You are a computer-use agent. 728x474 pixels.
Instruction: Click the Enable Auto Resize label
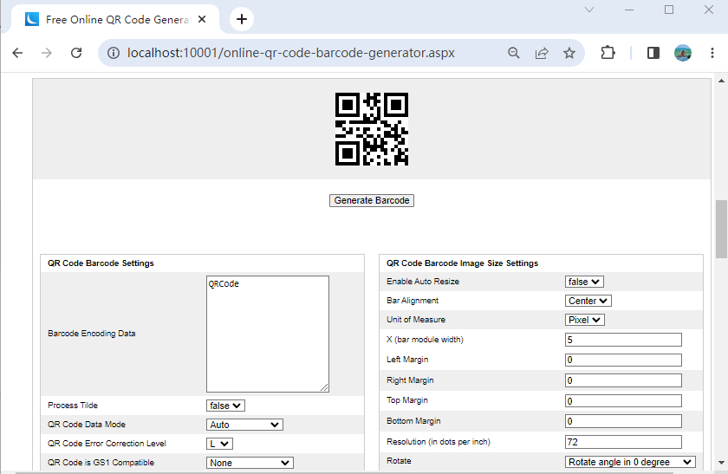(423, 282)
